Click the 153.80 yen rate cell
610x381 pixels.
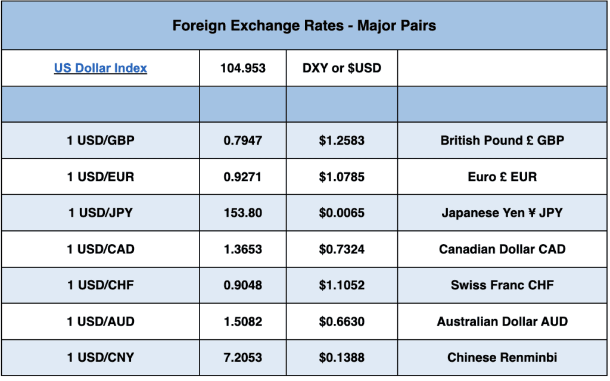point(243,213)
